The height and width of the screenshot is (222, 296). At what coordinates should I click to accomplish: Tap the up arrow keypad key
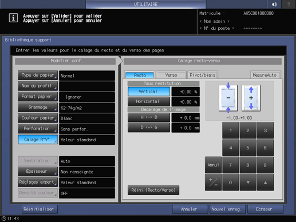(265, 182)
